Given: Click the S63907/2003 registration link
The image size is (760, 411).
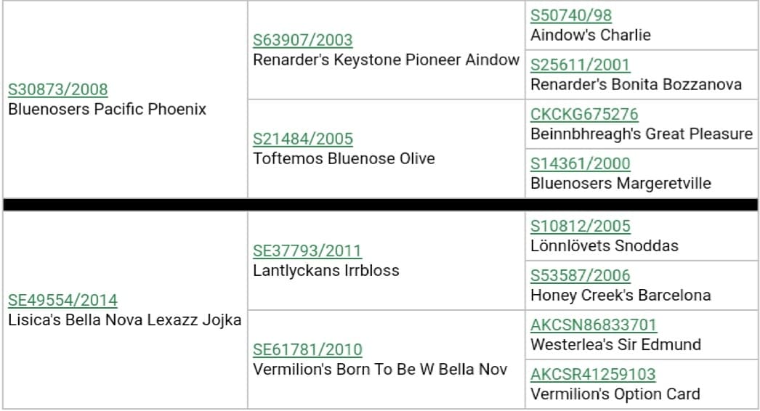Looking at the screenshot, I should coord(303,40).
